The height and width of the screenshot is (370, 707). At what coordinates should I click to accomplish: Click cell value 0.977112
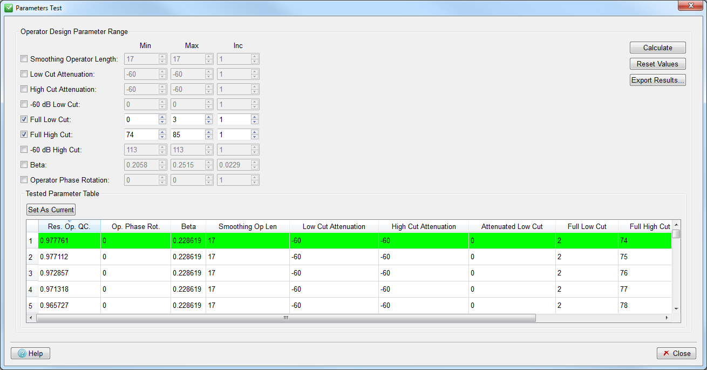[69, 257]
